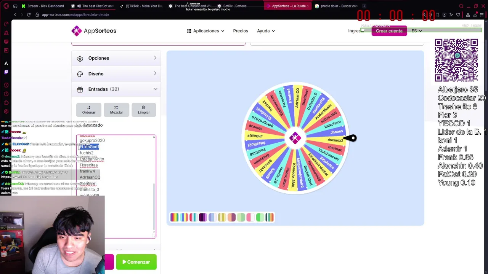This screenshot has height=274, width=488.
Task: Open the Opera menu icon
Action: coord(6,6)
